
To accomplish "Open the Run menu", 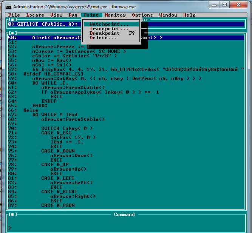I will pyautogui.click(x=73, y=15).
